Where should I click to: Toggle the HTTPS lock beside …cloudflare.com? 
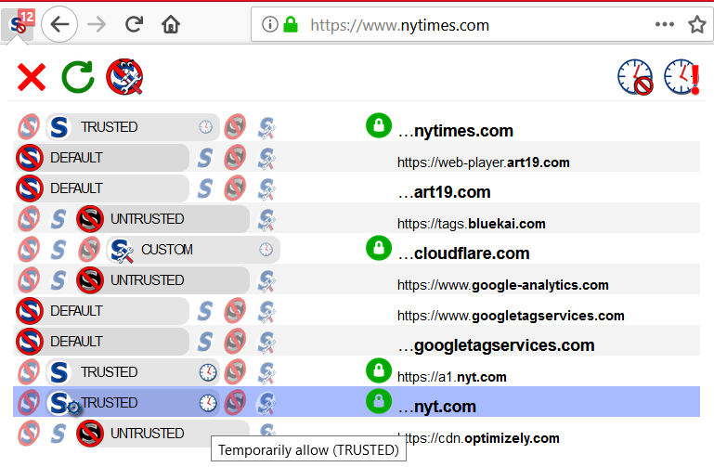[378, 249]
